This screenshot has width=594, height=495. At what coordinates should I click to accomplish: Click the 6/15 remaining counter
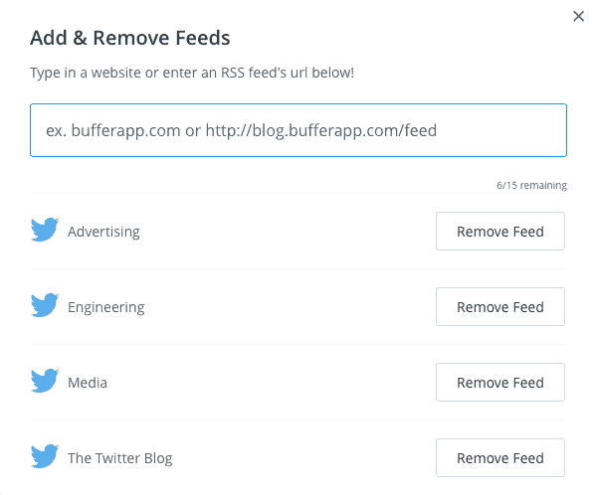tap(532, 185)
